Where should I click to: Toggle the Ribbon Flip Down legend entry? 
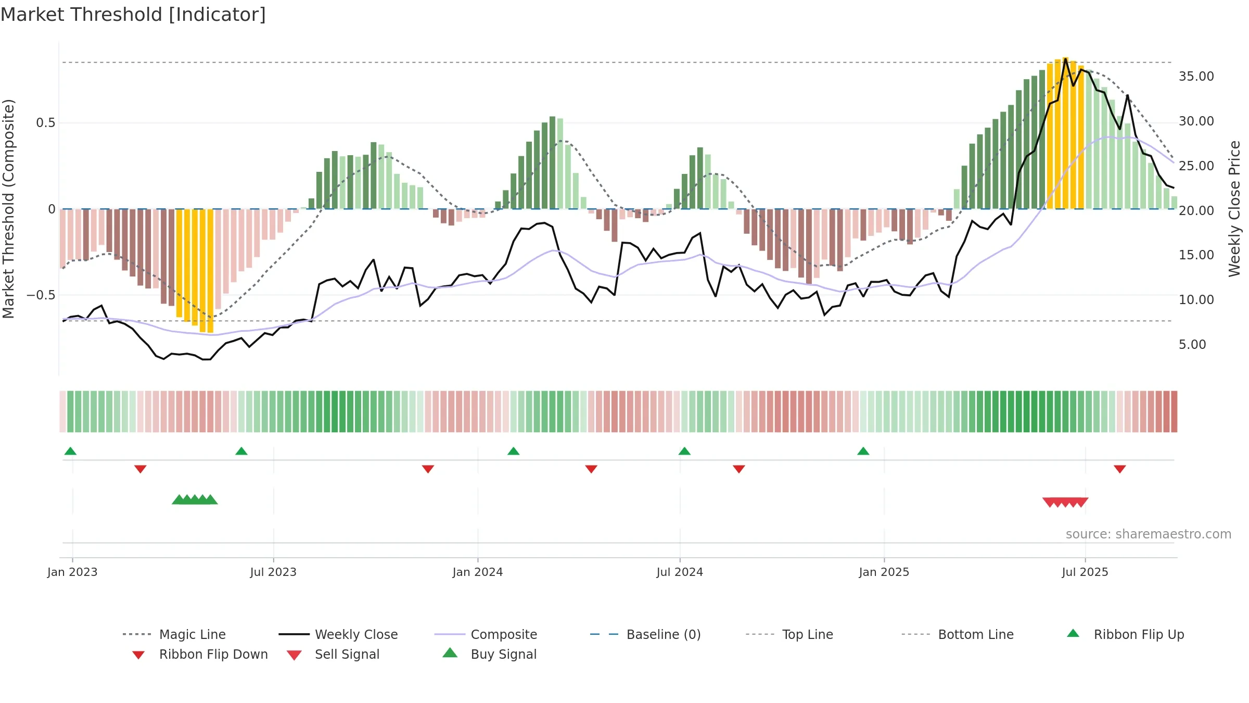[199, 654]
